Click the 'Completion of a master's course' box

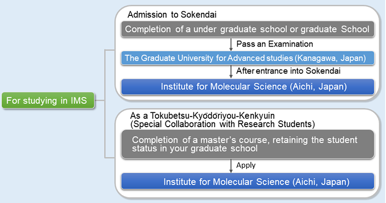(x=248, y=144)
